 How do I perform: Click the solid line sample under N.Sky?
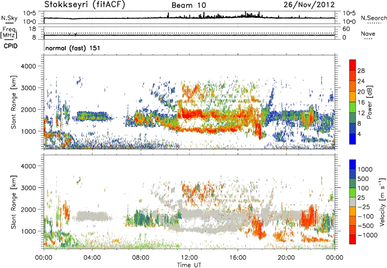point(9,23)
